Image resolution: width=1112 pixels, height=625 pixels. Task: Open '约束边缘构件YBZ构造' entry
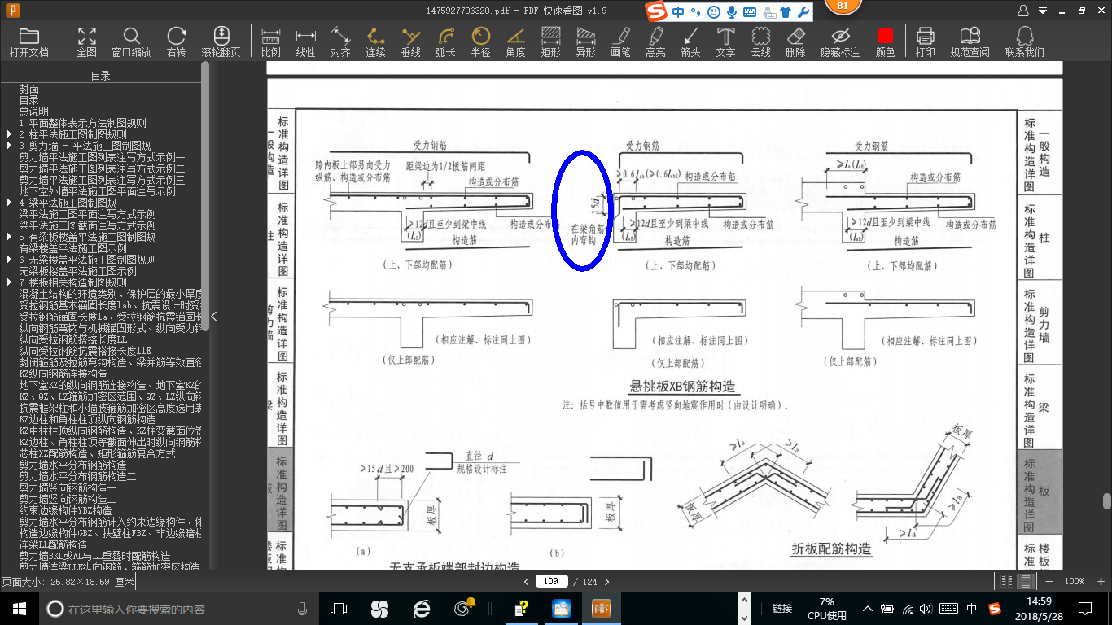coord(66,510)
